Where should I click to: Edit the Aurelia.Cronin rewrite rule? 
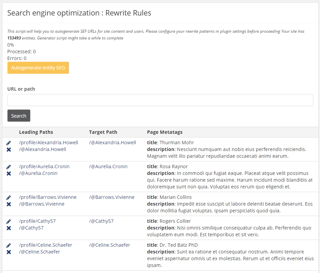pos(8,167)
